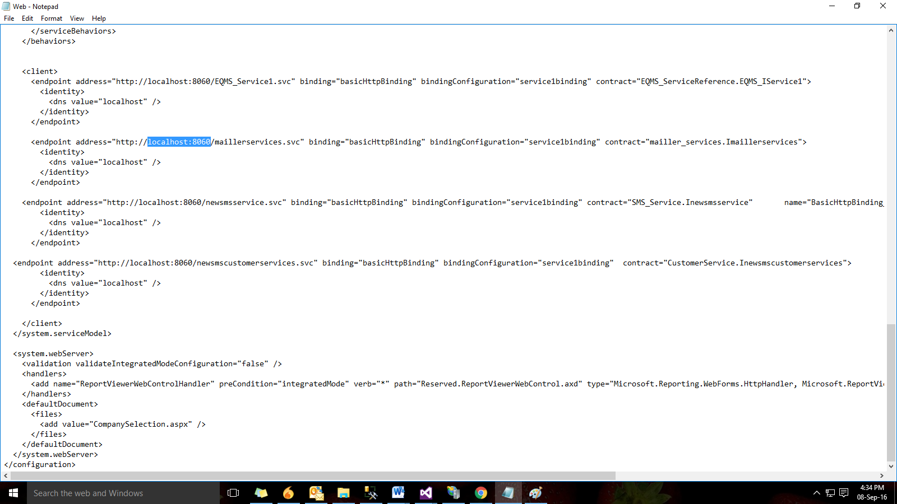Open the Action Center notifications

[844, 493]
